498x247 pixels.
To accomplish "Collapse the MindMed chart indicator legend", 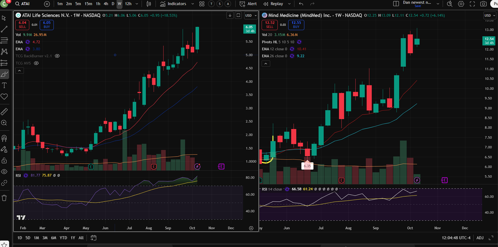I will [x=266, y=64].
